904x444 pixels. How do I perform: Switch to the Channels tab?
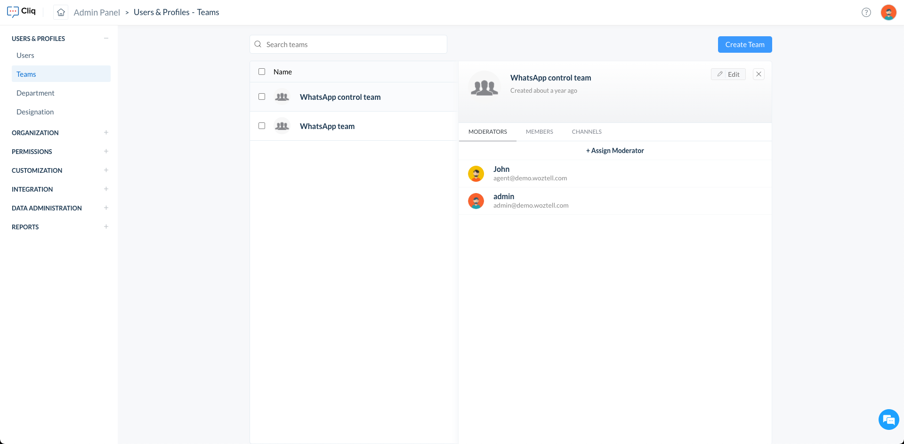point(587,132)
